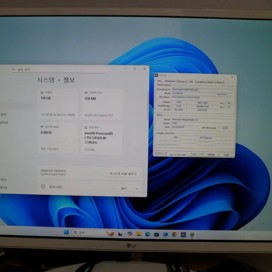Image resolution: width=272 pixels, height=272 pixels.
Task: Click the Chipset value Kaby Lake
Action: pyautogui.click(x=202, y=103)
